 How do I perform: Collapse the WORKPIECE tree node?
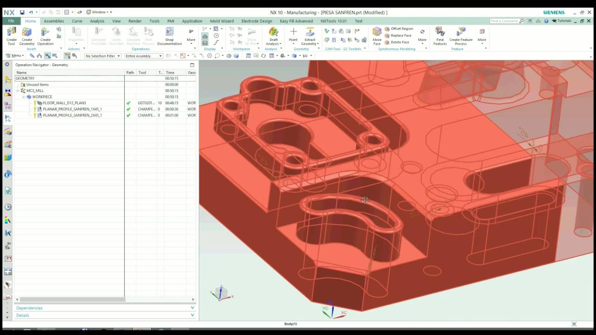pos(24,97)
